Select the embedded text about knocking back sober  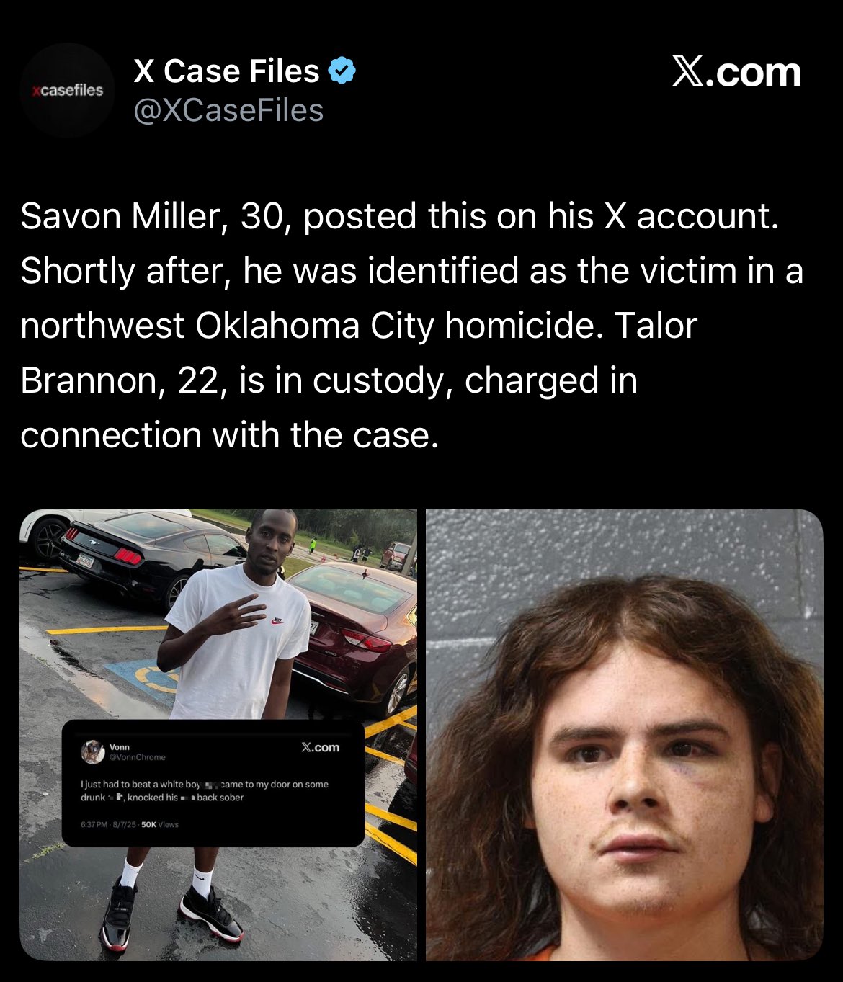[205, 790]
